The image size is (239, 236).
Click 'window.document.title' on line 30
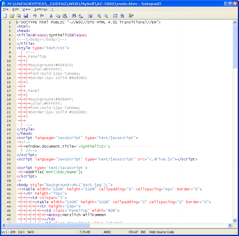(50, 146)
